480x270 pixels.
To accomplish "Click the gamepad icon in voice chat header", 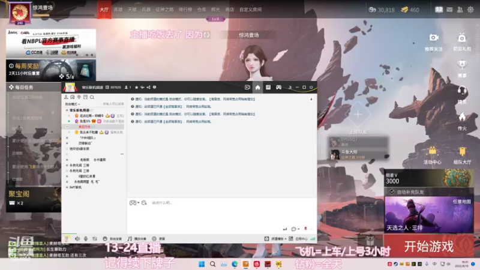I will 278,87.
